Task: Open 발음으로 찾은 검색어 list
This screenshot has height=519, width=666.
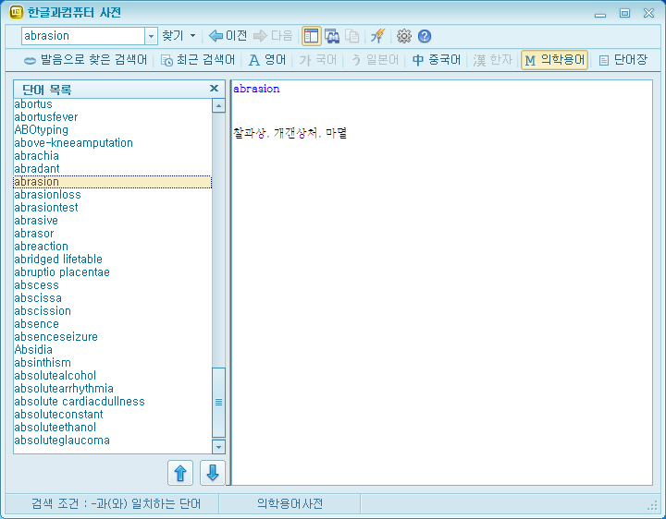Action: (85, 60)
